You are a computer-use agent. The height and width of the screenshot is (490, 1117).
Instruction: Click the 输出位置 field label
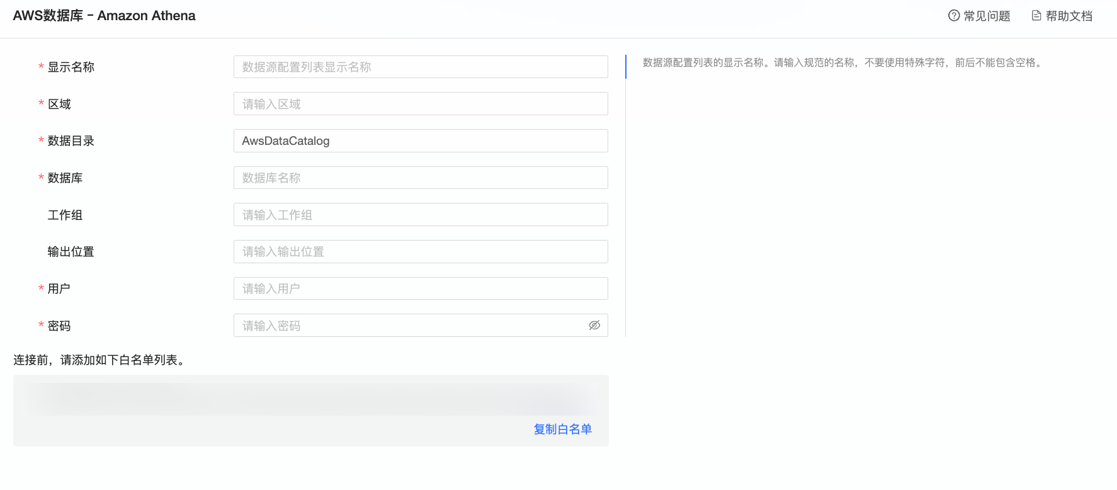[x=71, y=252]
